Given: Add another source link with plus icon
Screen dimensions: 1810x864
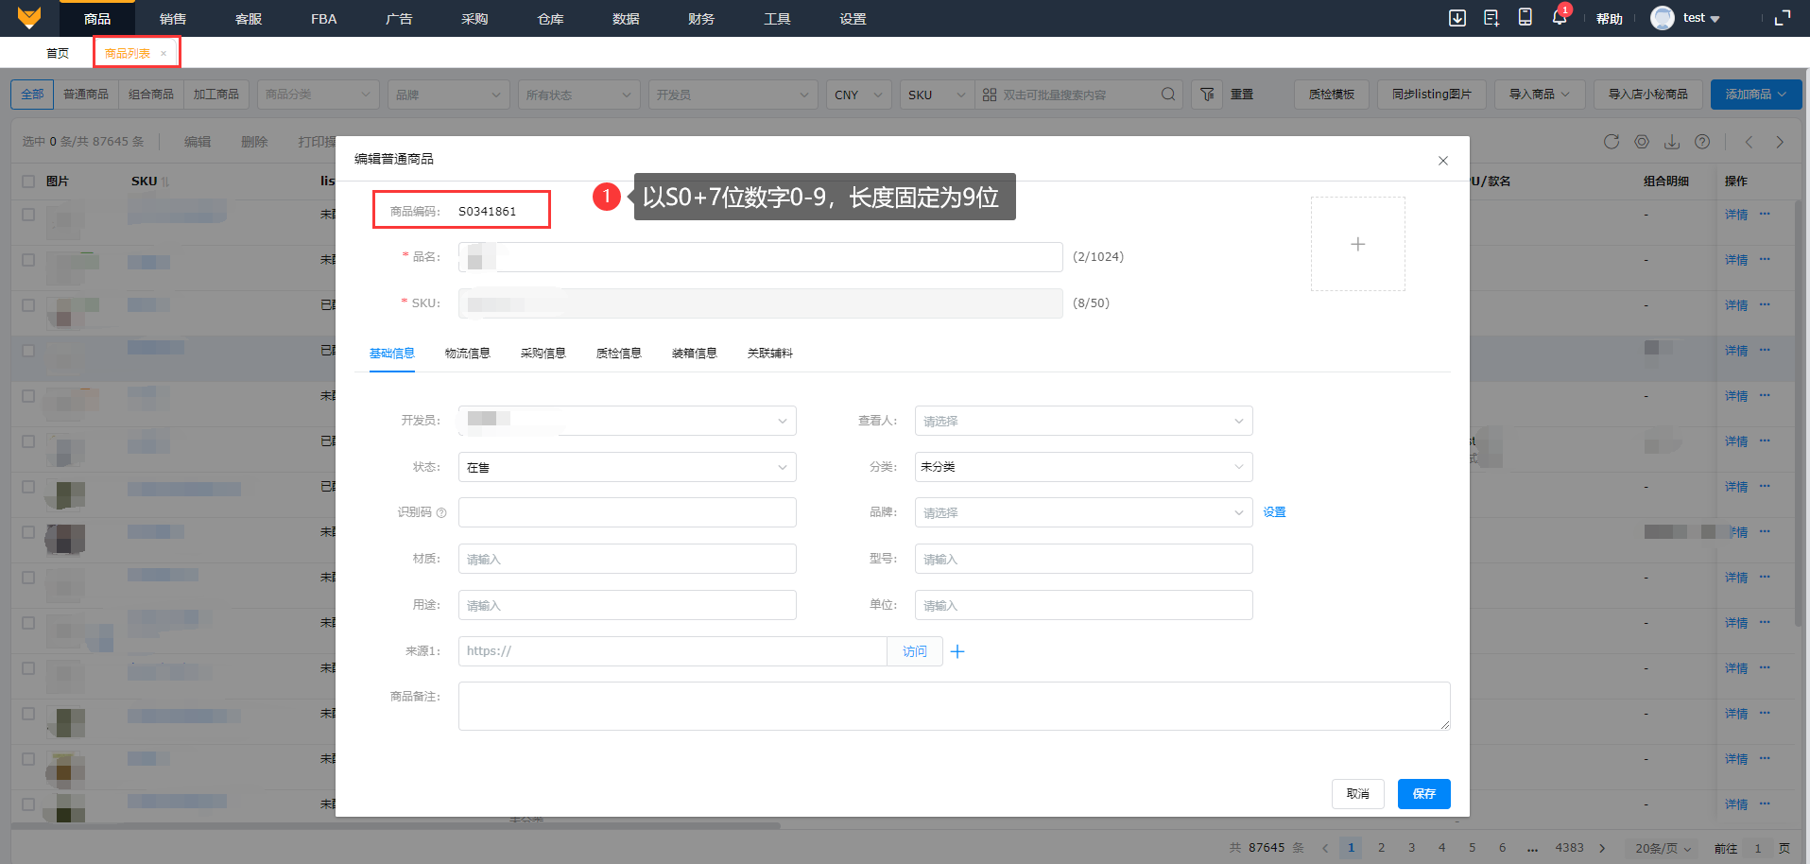Looking at the screenshot, I should [957, 651].
